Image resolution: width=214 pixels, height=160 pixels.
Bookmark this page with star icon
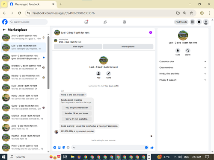[x=191, y=13]
